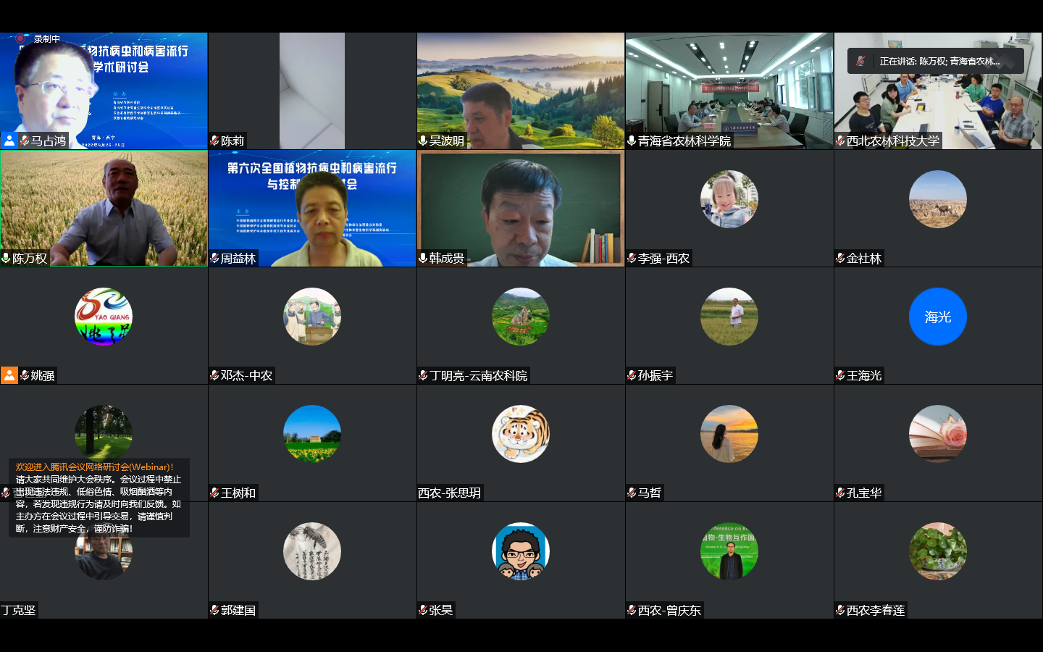Select the tiger avatar of 西农-张思玥
The image size is (1043, 652).
tap(520, 434)
